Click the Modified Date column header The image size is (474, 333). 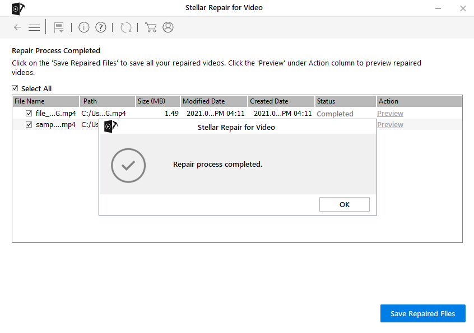(213, 101)
